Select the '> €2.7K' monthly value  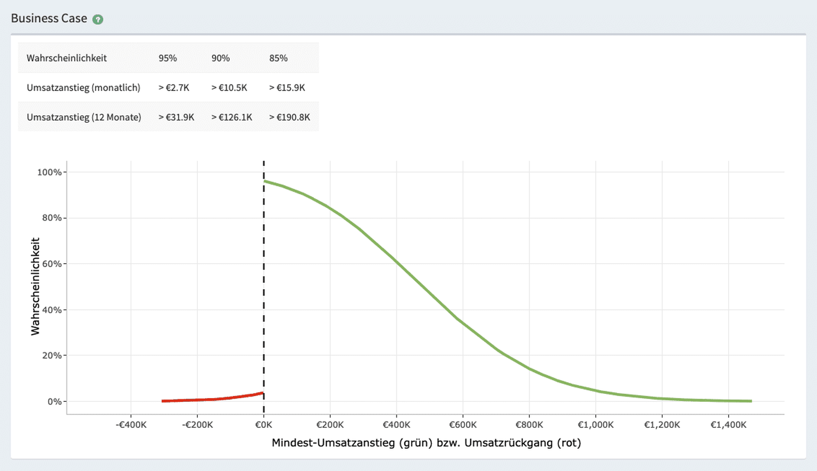pyautogui.click(x=174, y=88)
